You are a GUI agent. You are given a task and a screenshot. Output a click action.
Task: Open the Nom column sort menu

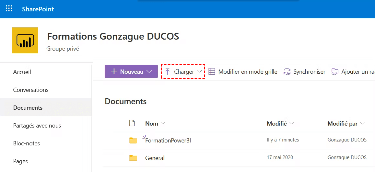(x=163, y=123)
